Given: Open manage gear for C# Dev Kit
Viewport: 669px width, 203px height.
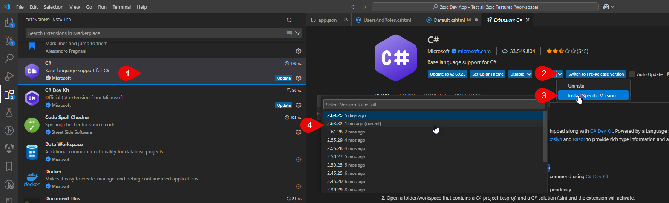Looking at the screenshot, I should [x=299, y=105].
